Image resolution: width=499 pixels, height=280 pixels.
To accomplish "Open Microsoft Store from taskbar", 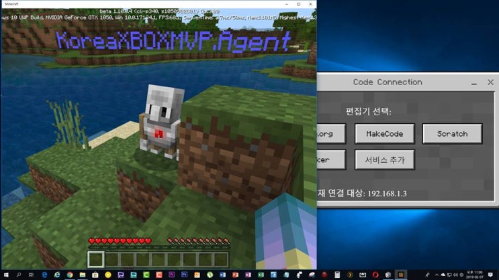I will tap(95, 275).
